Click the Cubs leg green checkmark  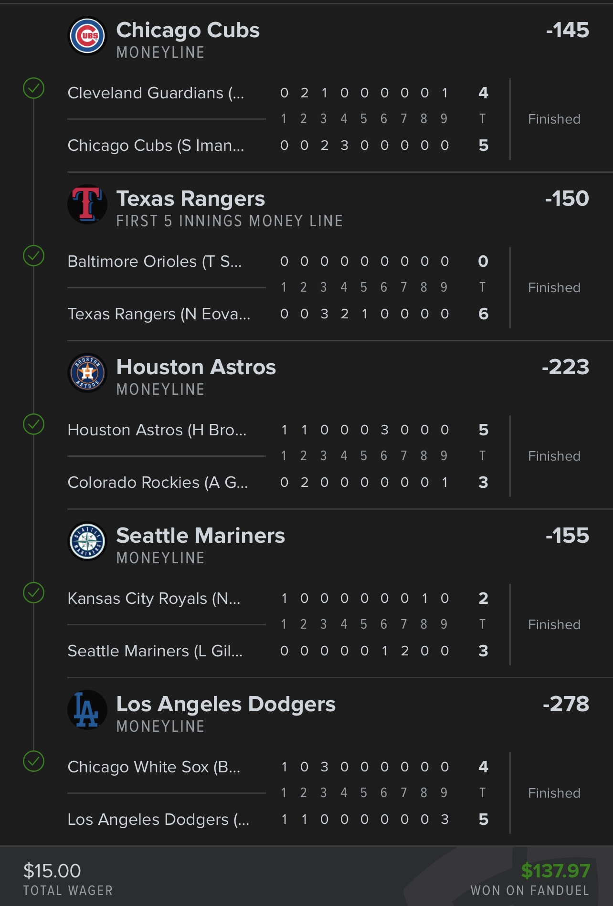pyautogui.click(x=34, y=88)
